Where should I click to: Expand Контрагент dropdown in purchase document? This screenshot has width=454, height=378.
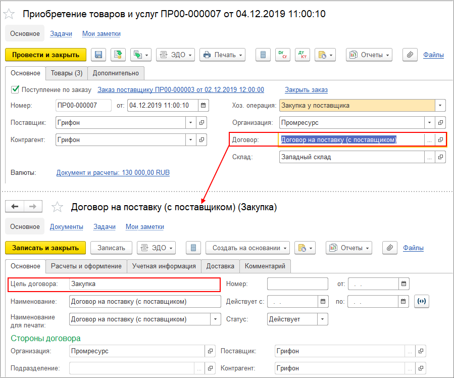pos(190,139)
